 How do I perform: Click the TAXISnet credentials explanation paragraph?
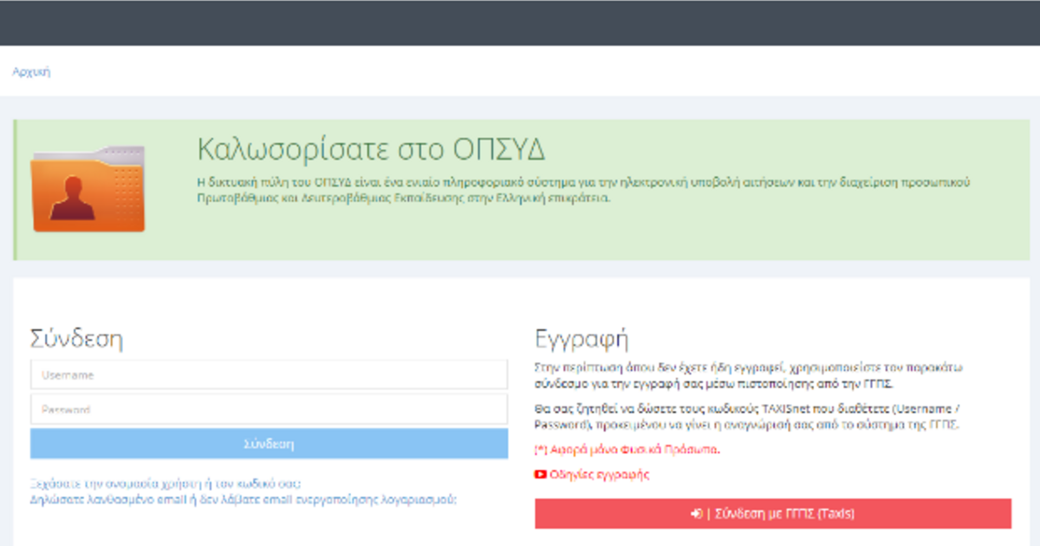click(x=747, y=417)
